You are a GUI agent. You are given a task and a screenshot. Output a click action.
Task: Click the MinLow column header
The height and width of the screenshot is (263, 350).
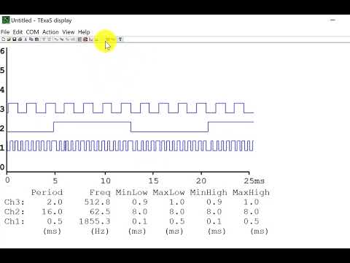131,192
